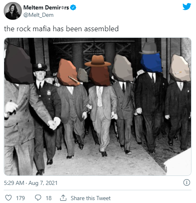Open replies via speech bubble icon
The height and width of the screenshot is (203, 196).
[x=38, y=198]
